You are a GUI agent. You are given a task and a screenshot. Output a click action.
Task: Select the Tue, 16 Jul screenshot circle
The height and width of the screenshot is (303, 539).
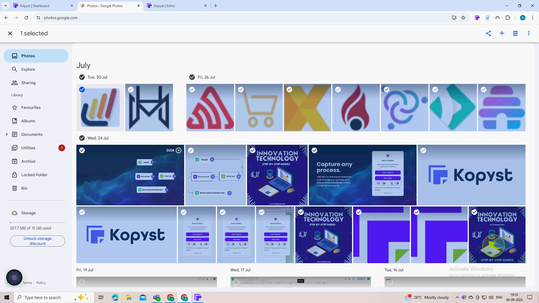(x=390, y=282)
